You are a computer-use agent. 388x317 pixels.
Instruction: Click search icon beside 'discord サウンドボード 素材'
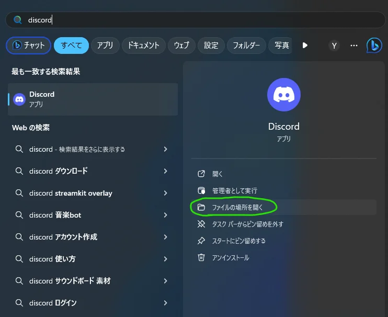pos(19,281)
